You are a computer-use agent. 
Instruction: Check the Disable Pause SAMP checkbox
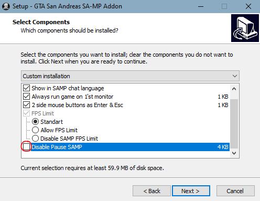click(x=26, y=147)
